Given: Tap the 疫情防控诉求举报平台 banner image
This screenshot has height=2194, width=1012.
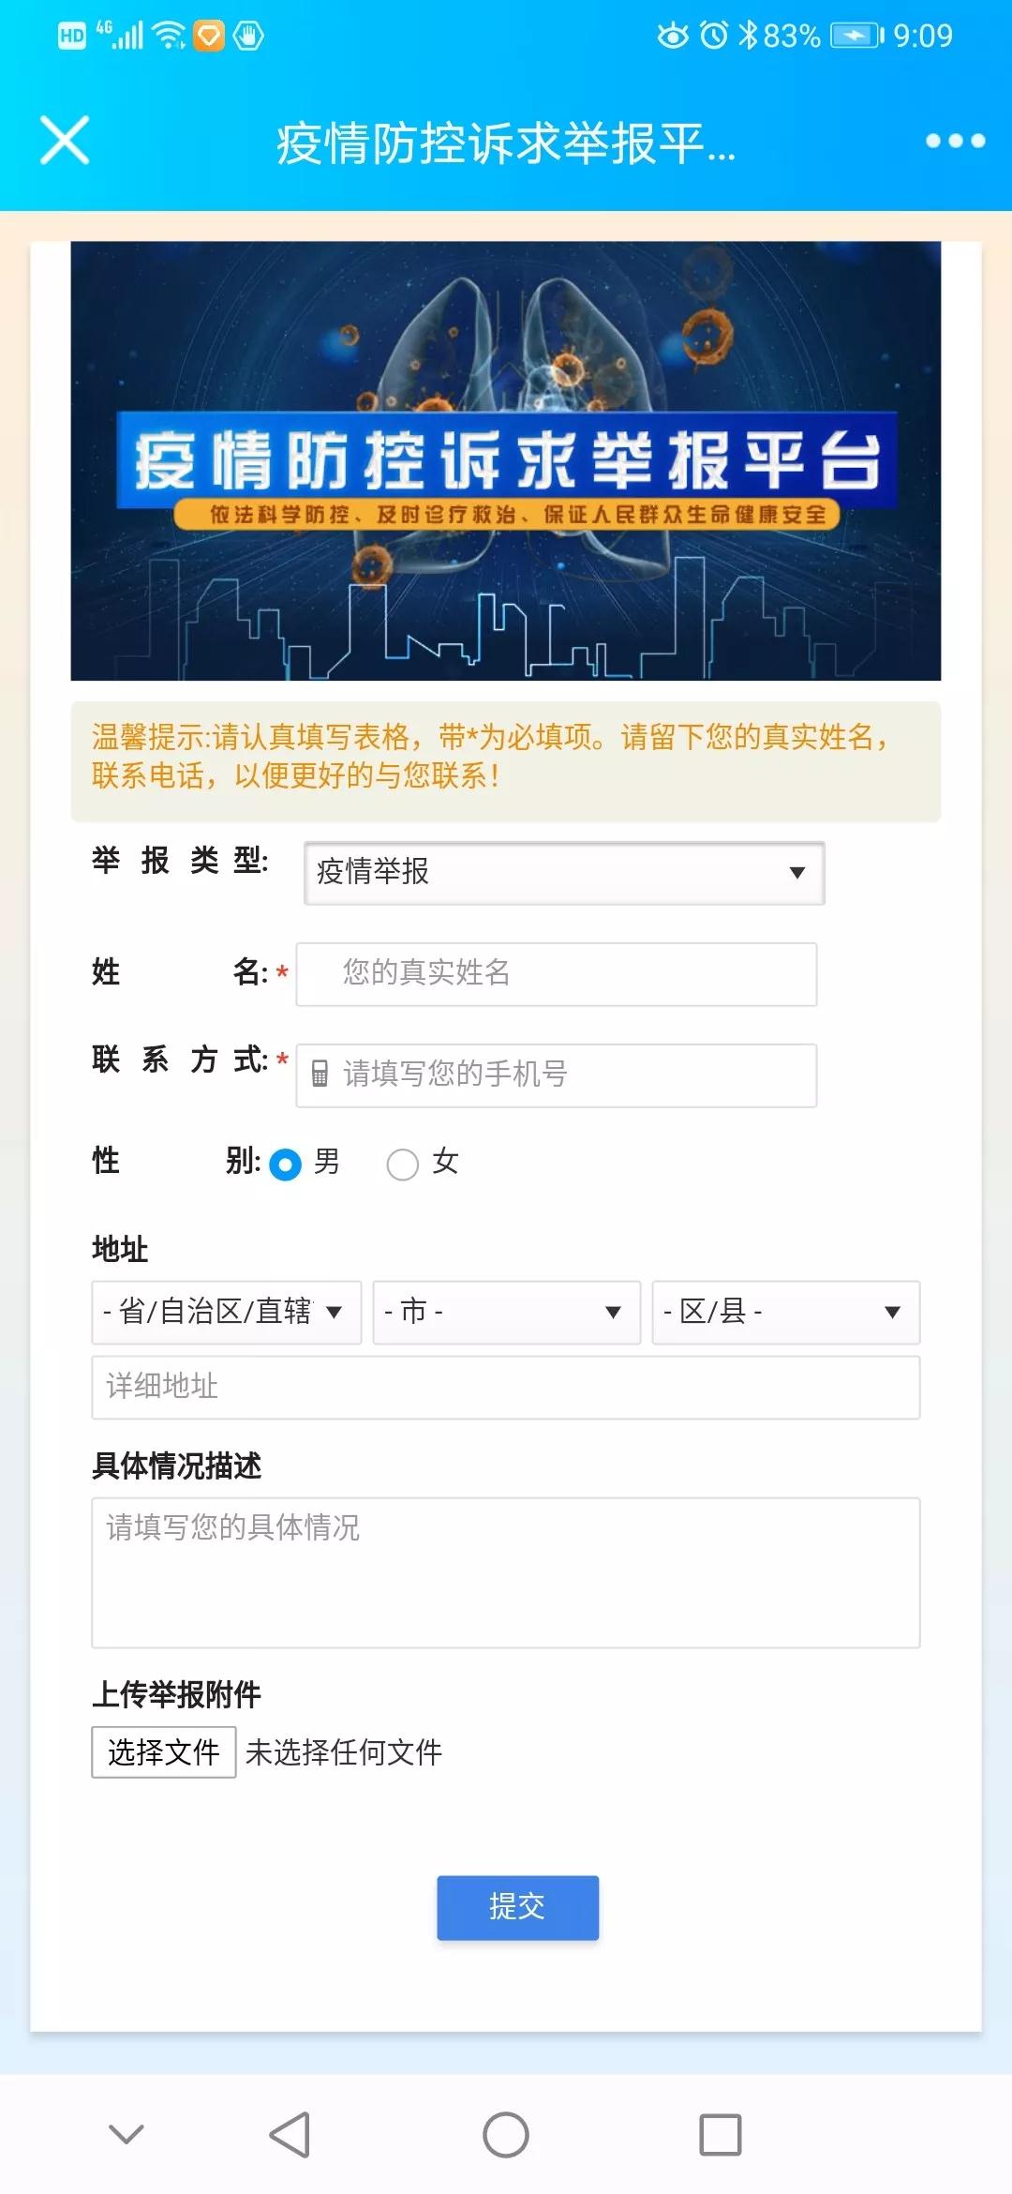Looking at the screenshot, I should [x=506, y=460].
